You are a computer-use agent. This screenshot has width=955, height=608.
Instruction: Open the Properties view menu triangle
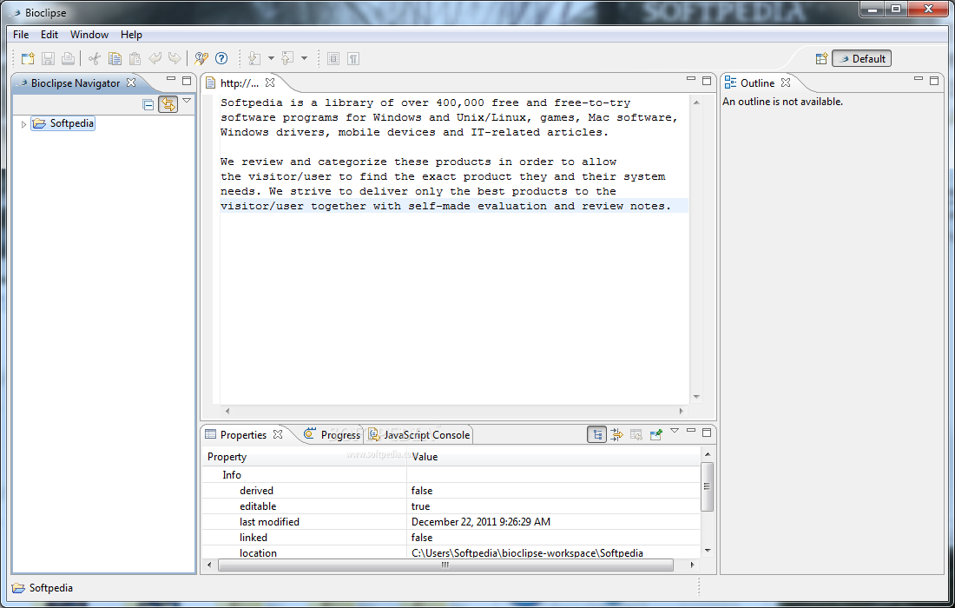[675, 432]
